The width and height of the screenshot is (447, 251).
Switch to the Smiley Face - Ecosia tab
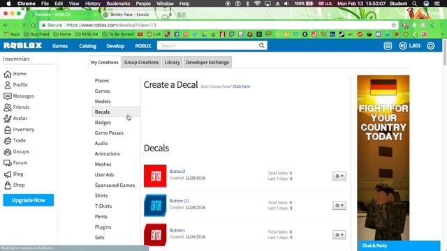click(138, 14)
